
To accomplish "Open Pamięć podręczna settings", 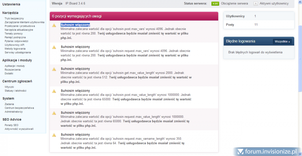I will 15,37.
